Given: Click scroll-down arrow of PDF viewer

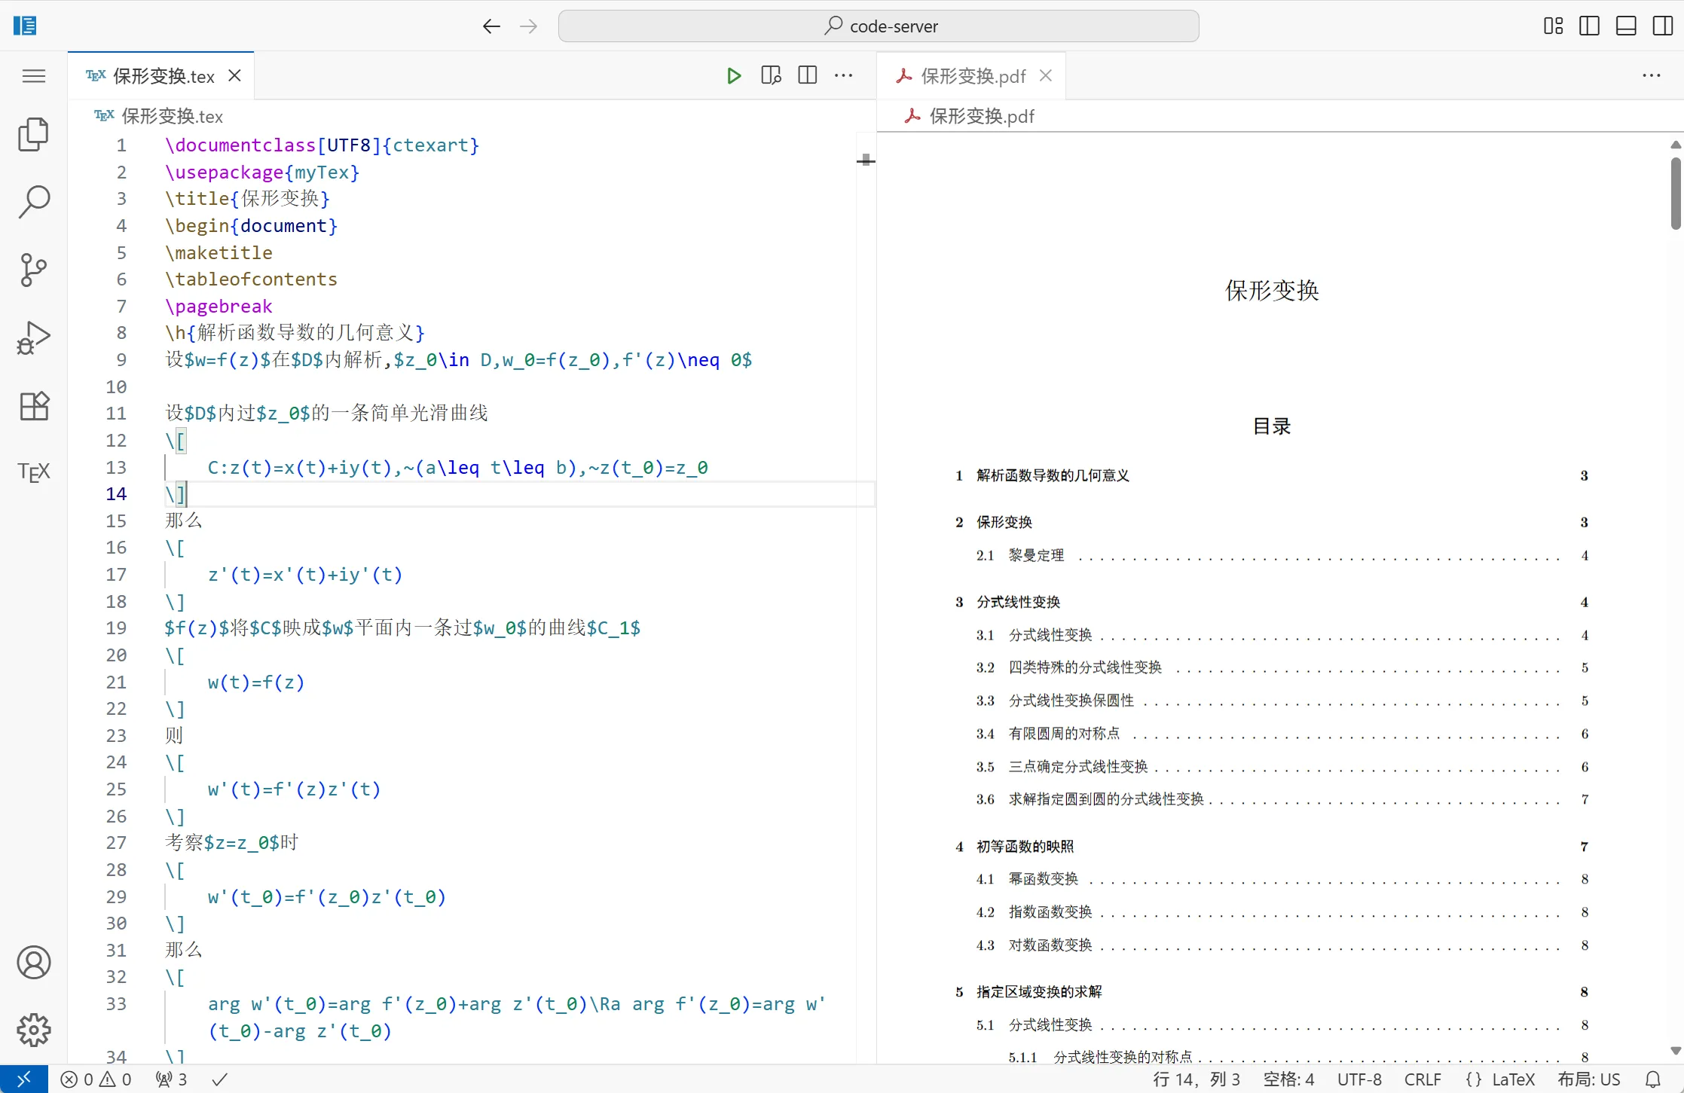Looking at the screenshot, I should tap(1675, 1051).
